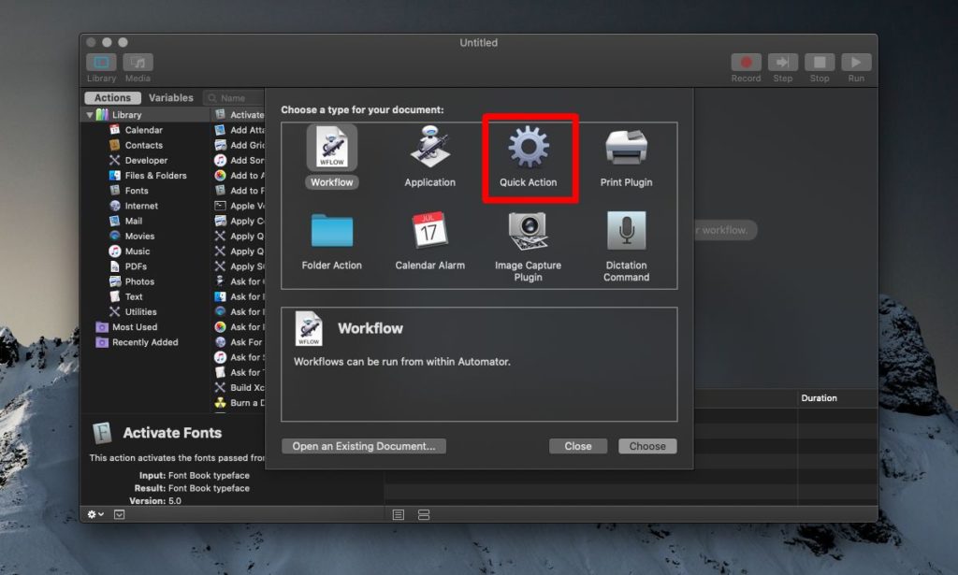Select the Actions tab
This screenshot has height=575, width=958.
pyautogui.click(x=111, y=97)
